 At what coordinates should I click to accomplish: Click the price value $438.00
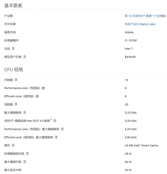tap(130, 57)
